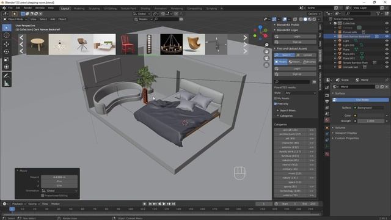The width and height of the screenshot is (391, 220).
Task: Open the Scene properties tab icon
Action: [x=327, y=114]
